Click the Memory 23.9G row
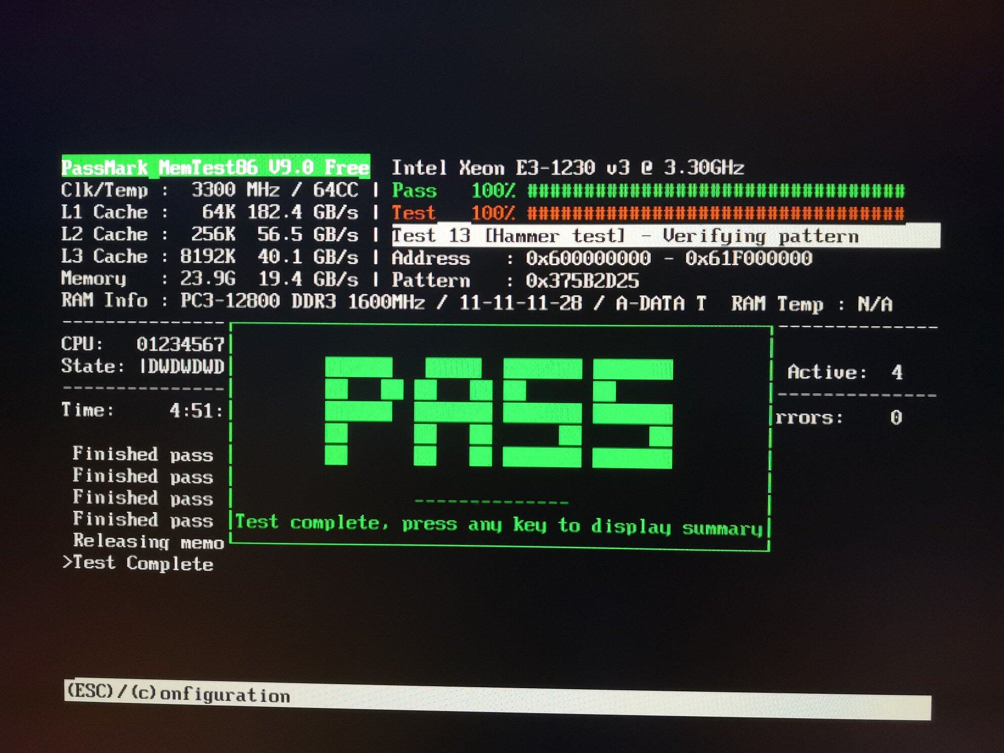 click(210, 279)
